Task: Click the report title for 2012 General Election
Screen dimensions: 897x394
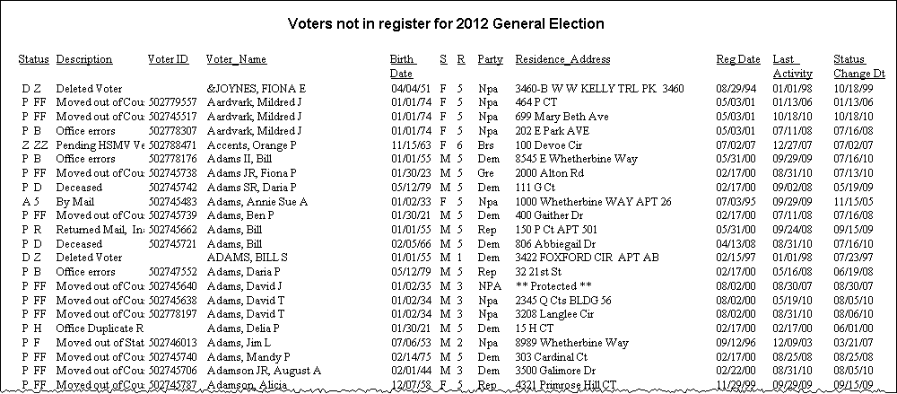Action: 446,22
